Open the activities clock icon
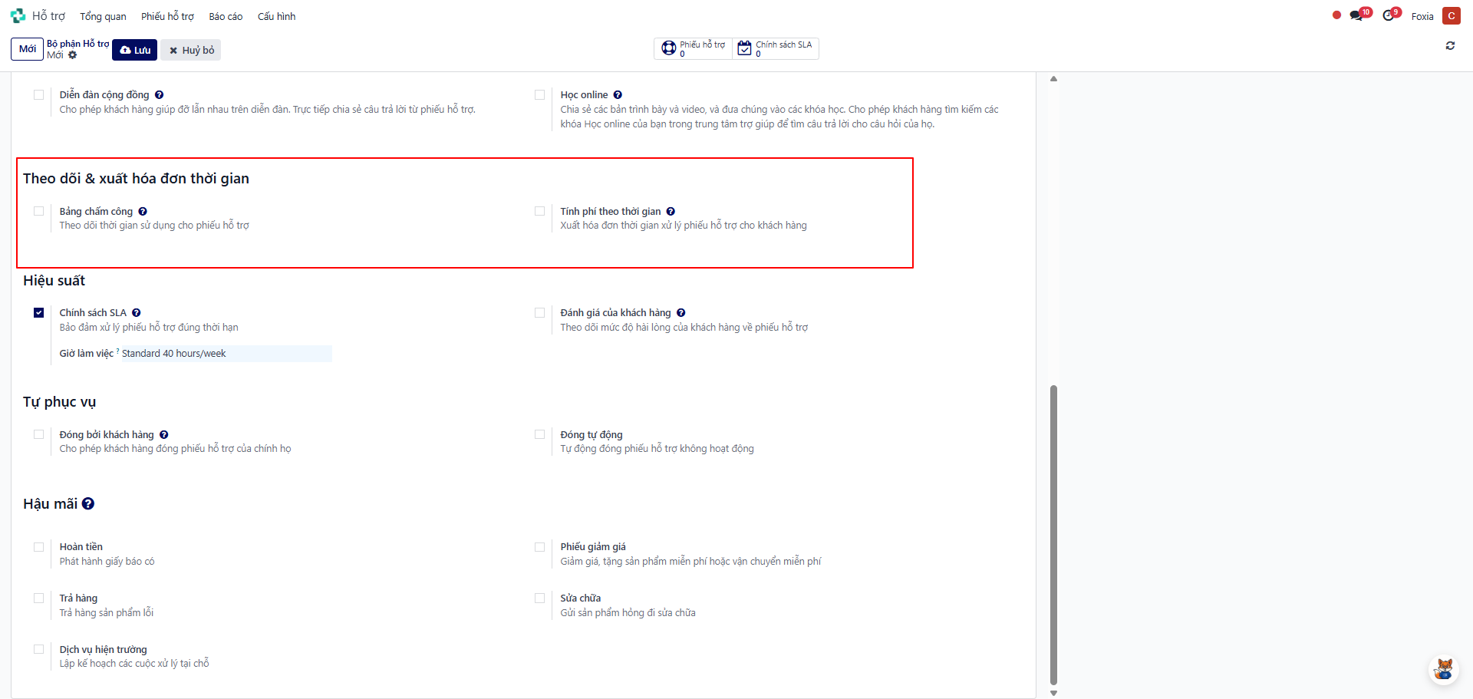Image resolution: width=1473 pixels, height=699 pixels. (x=1388, y=16)
